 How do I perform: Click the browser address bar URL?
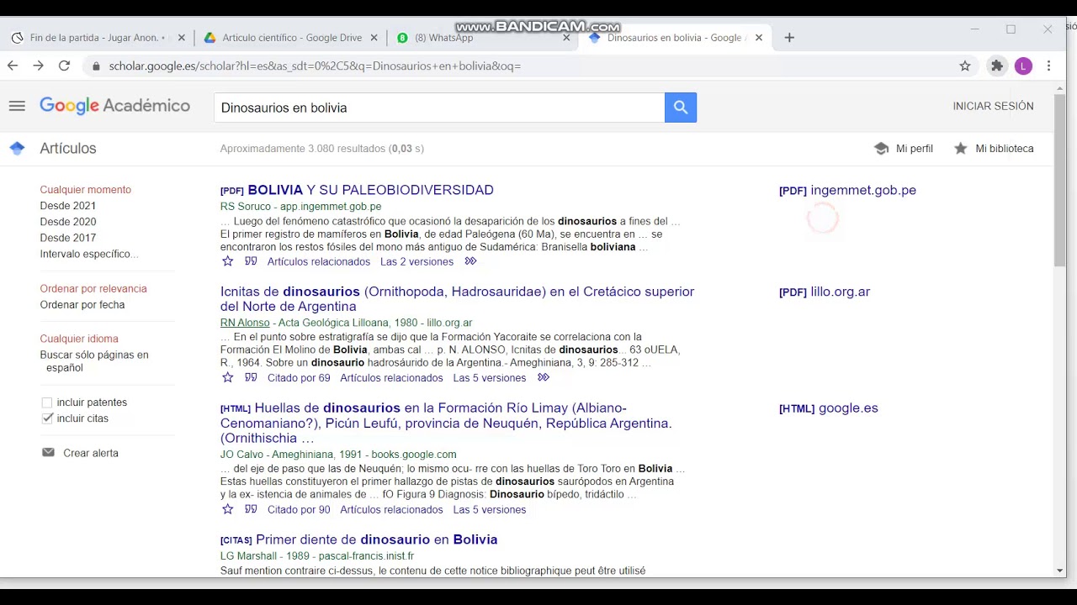pos(315,66)
